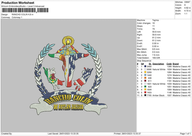This screenshot has height=136, width=192.
Task: Select the Min Stitch value 0.0 mm
Action: (156, 52)
